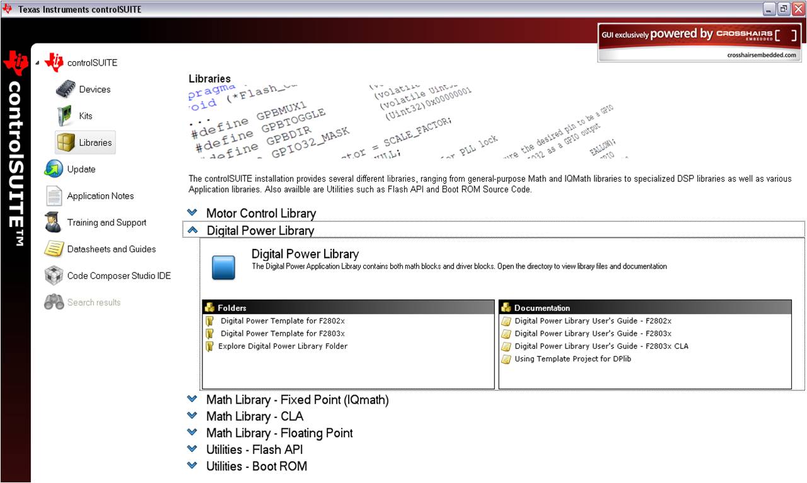Open Digital Power Template for F2802x
The height and width of the screenshot is (483, 807).
click(x=282, y=321)
